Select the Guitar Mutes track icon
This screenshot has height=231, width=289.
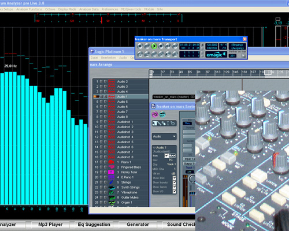[x=112, y=198]
